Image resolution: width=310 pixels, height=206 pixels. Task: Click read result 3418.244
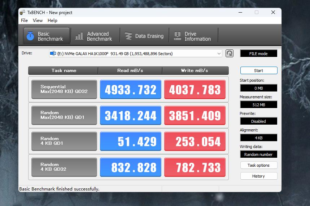point(131,115)
